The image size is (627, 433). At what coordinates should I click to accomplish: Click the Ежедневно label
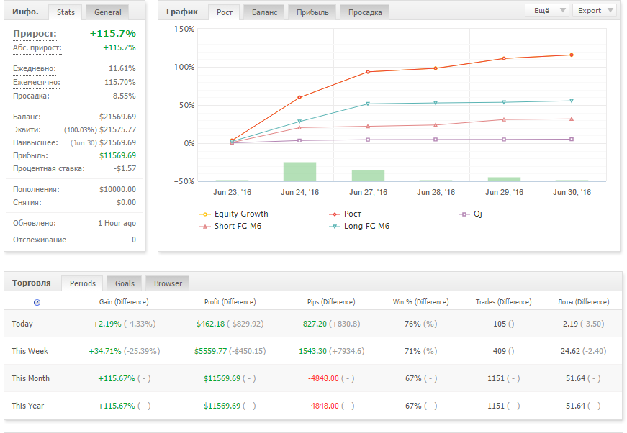[x=35, y=69]
